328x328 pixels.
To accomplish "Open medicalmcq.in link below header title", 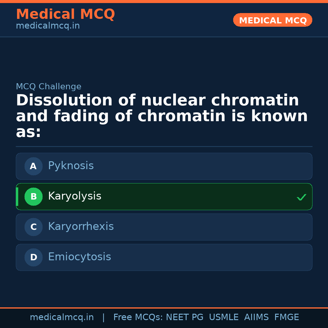I will 48,26.
